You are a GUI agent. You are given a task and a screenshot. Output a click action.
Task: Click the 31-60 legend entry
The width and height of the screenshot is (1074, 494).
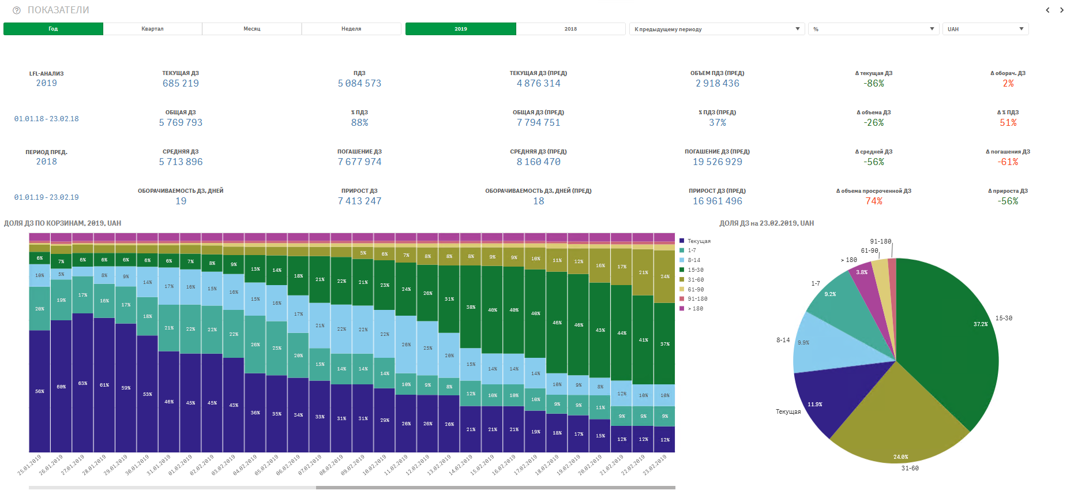[x=695, y=280]
